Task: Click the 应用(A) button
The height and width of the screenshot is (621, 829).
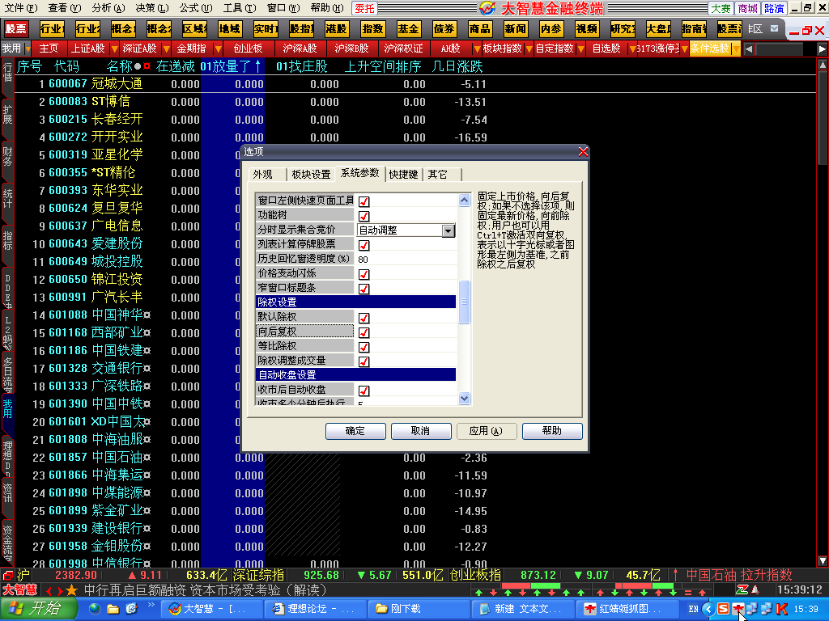Action: point(487,431)
